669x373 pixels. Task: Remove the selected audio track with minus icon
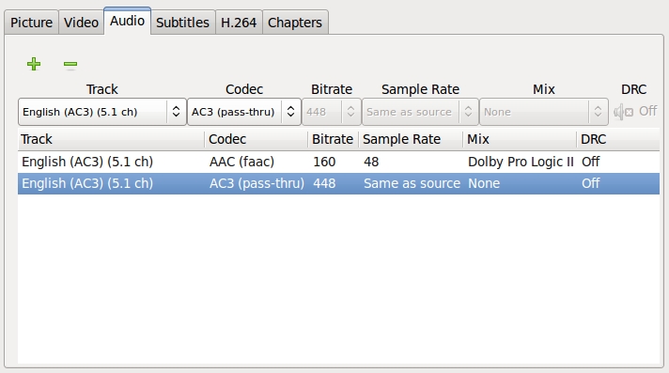(x=70, y=65)
